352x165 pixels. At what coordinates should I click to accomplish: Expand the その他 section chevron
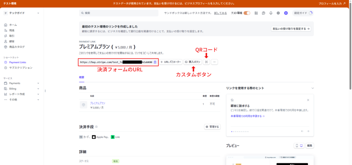click(38, 99)
